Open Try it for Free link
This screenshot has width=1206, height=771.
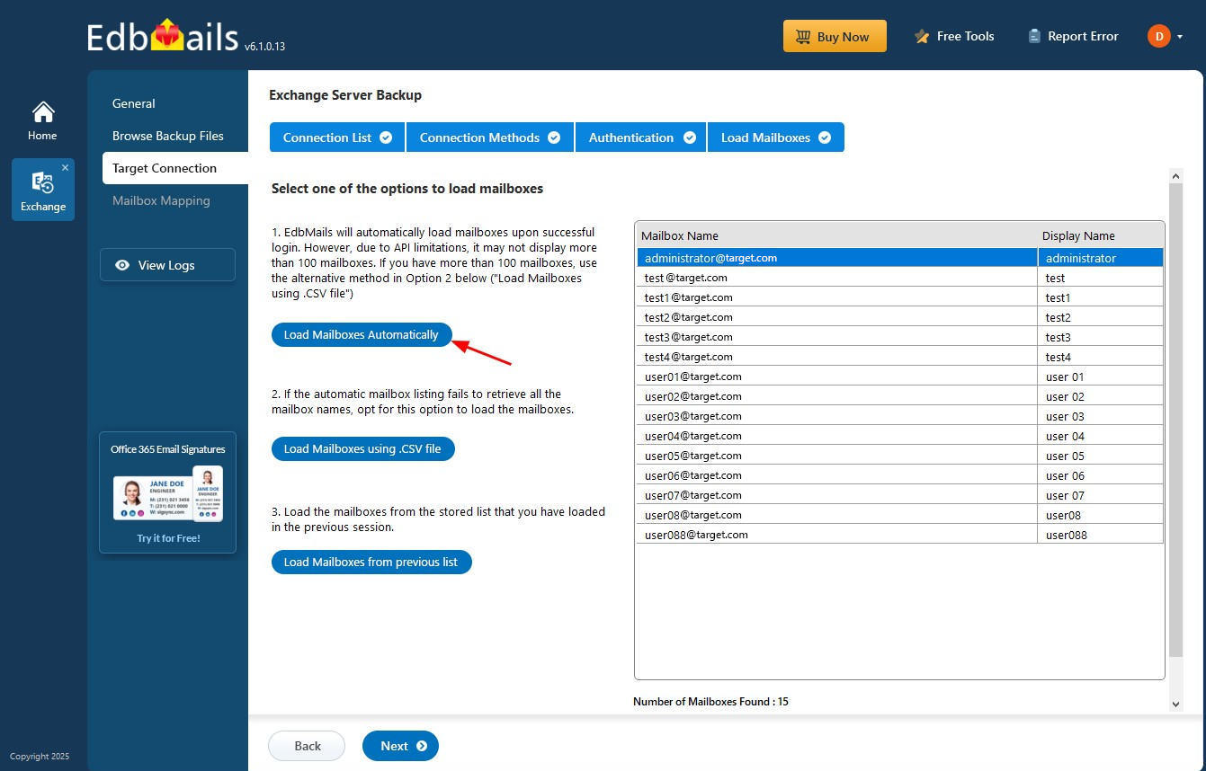[168, 538]
